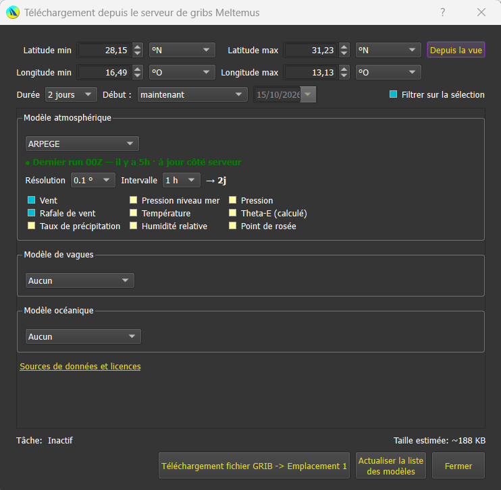Enable Pression niveau mer checkbox
This screenshot has width=501, height=490.
point(133,200)
